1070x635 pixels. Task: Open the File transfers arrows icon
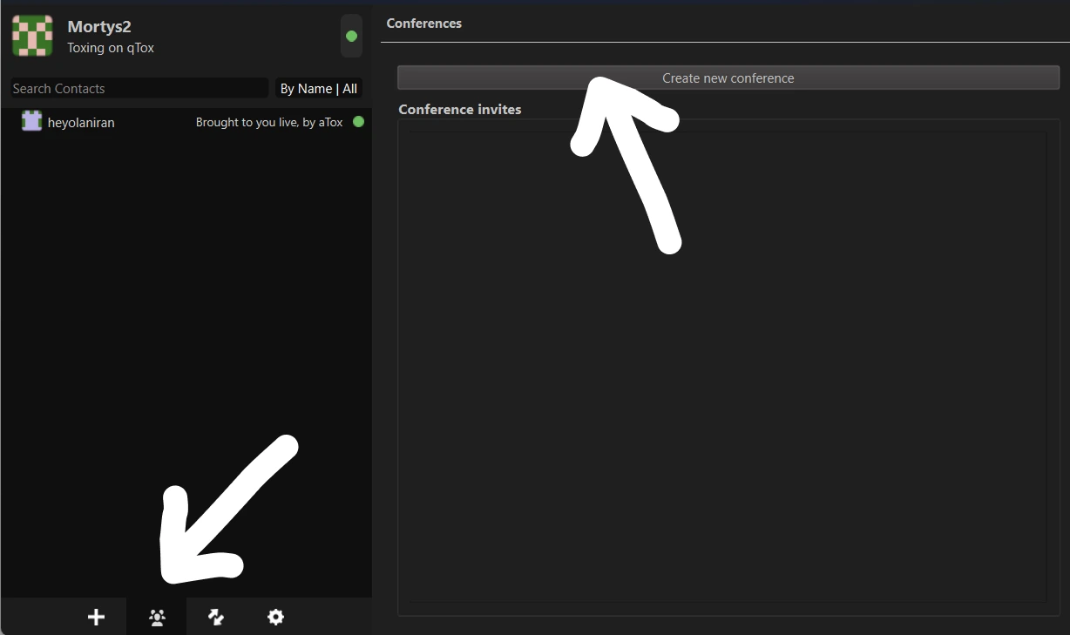216,617
